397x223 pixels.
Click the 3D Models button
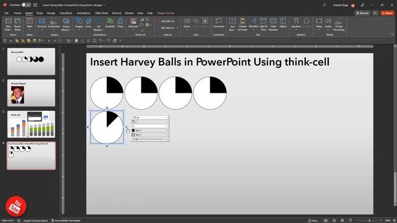[99, 25]
